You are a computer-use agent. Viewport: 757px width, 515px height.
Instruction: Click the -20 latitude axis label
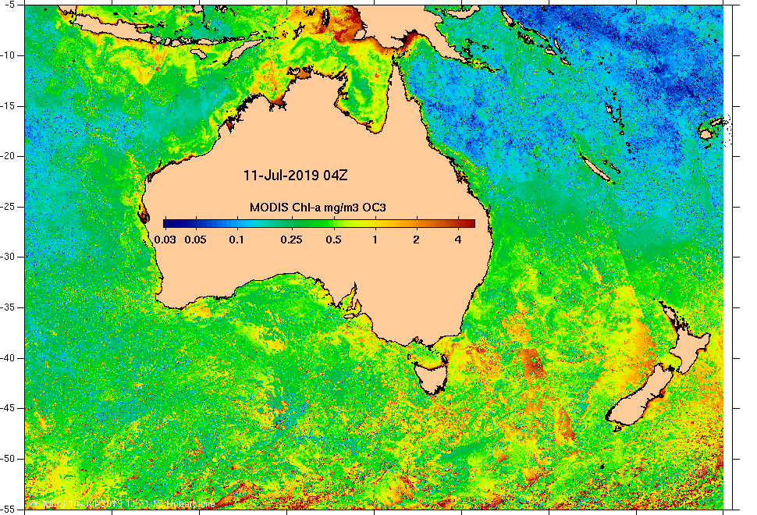(x=12, y=156)
